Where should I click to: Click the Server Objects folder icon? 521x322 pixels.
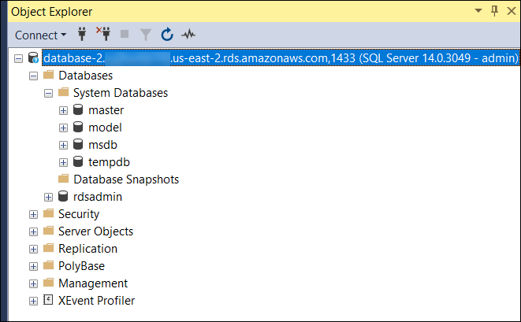[x=49, y=231]
